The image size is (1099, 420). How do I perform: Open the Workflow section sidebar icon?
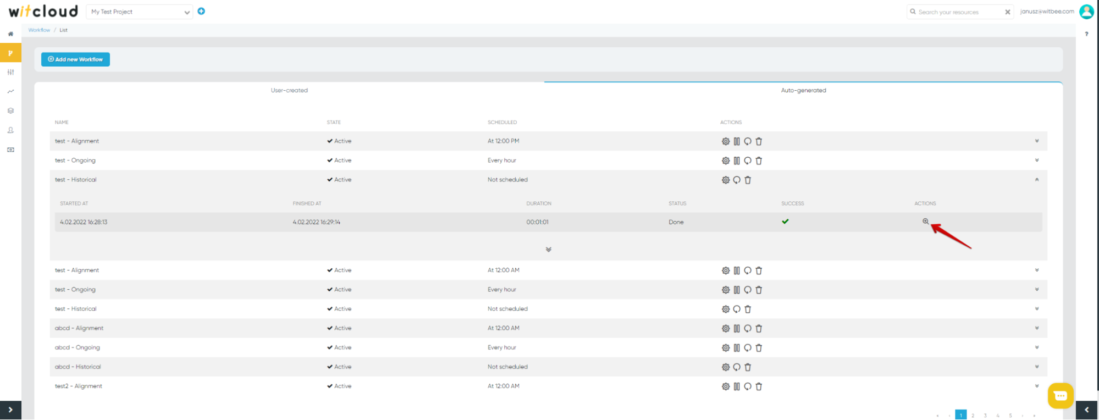pos(10,53)
